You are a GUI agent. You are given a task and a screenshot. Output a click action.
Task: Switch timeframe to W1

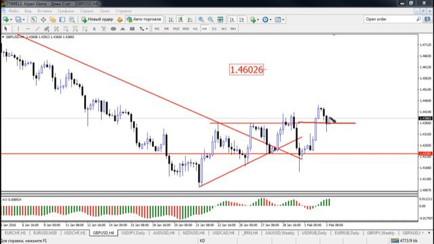click(x=224, y=28)
